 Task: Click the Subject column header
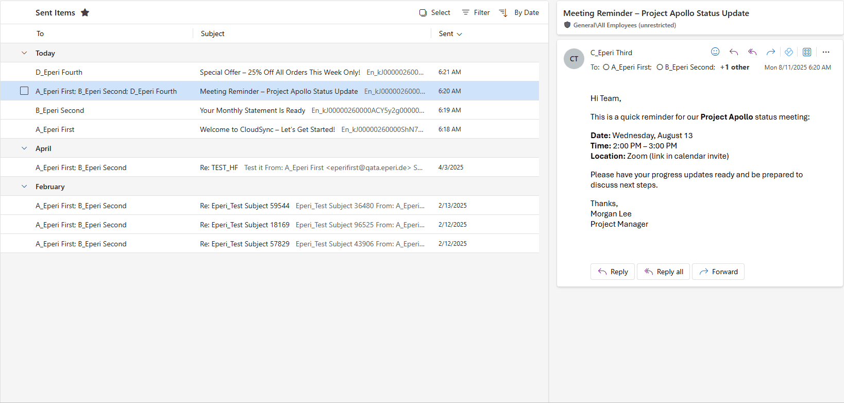point(212,33)
